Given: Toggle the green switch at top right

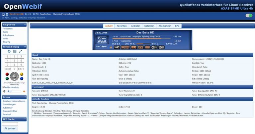Looking at the screenshot, I should [249, 16].
